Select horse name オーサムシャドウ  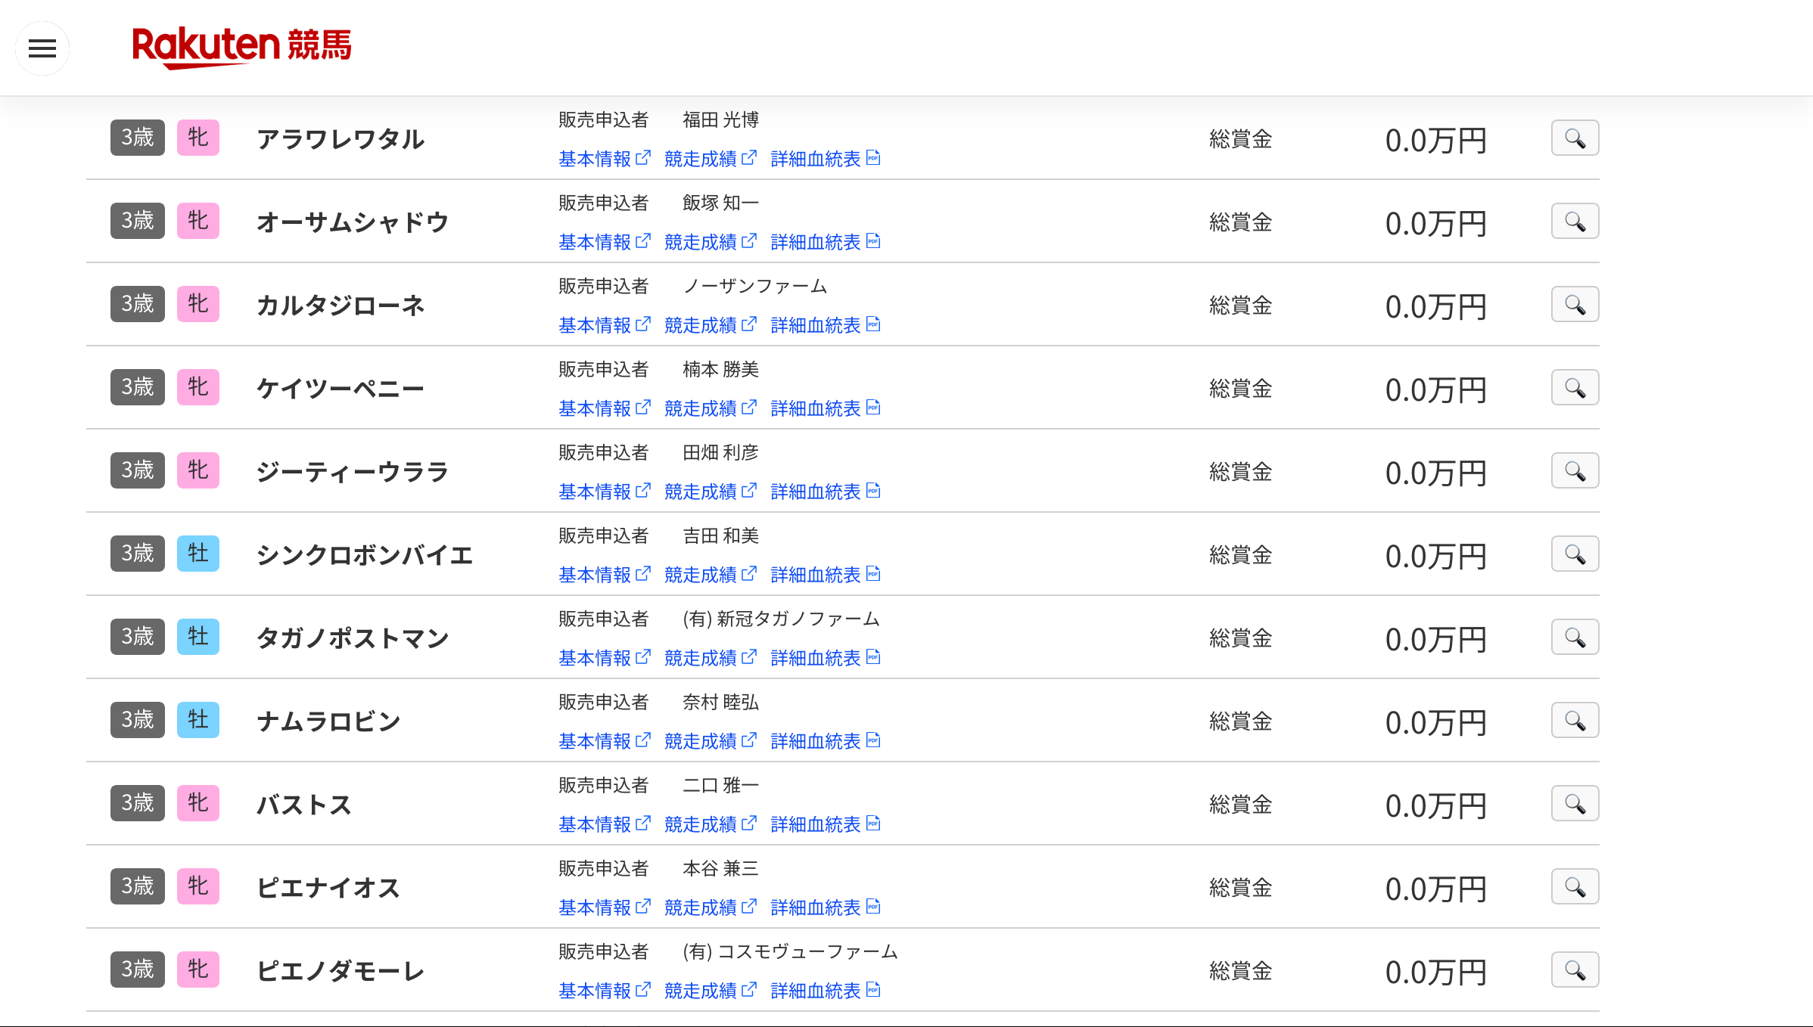tap(353, 222)
